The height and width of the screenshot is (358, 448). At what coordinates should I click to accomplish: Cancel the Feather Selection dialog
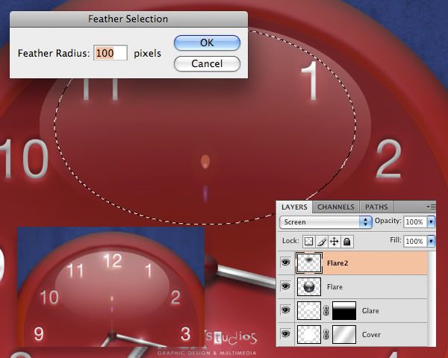[207, 64]
